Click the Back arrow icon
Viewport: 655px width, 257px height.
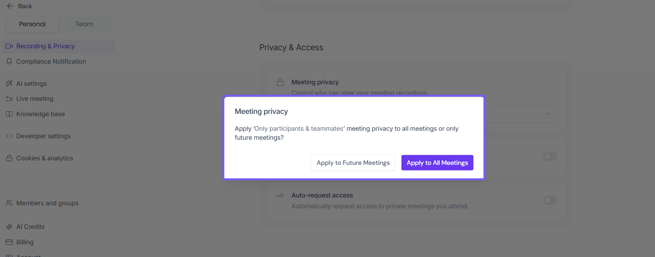click(x=10, y=6)
